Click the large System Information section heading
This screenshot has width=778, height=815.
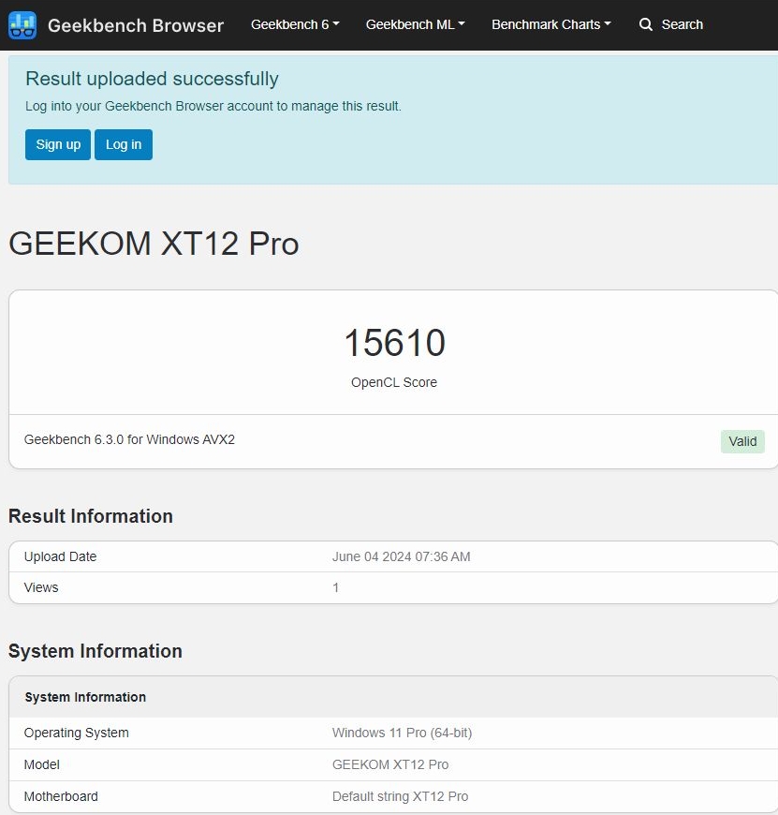[95, 651]
